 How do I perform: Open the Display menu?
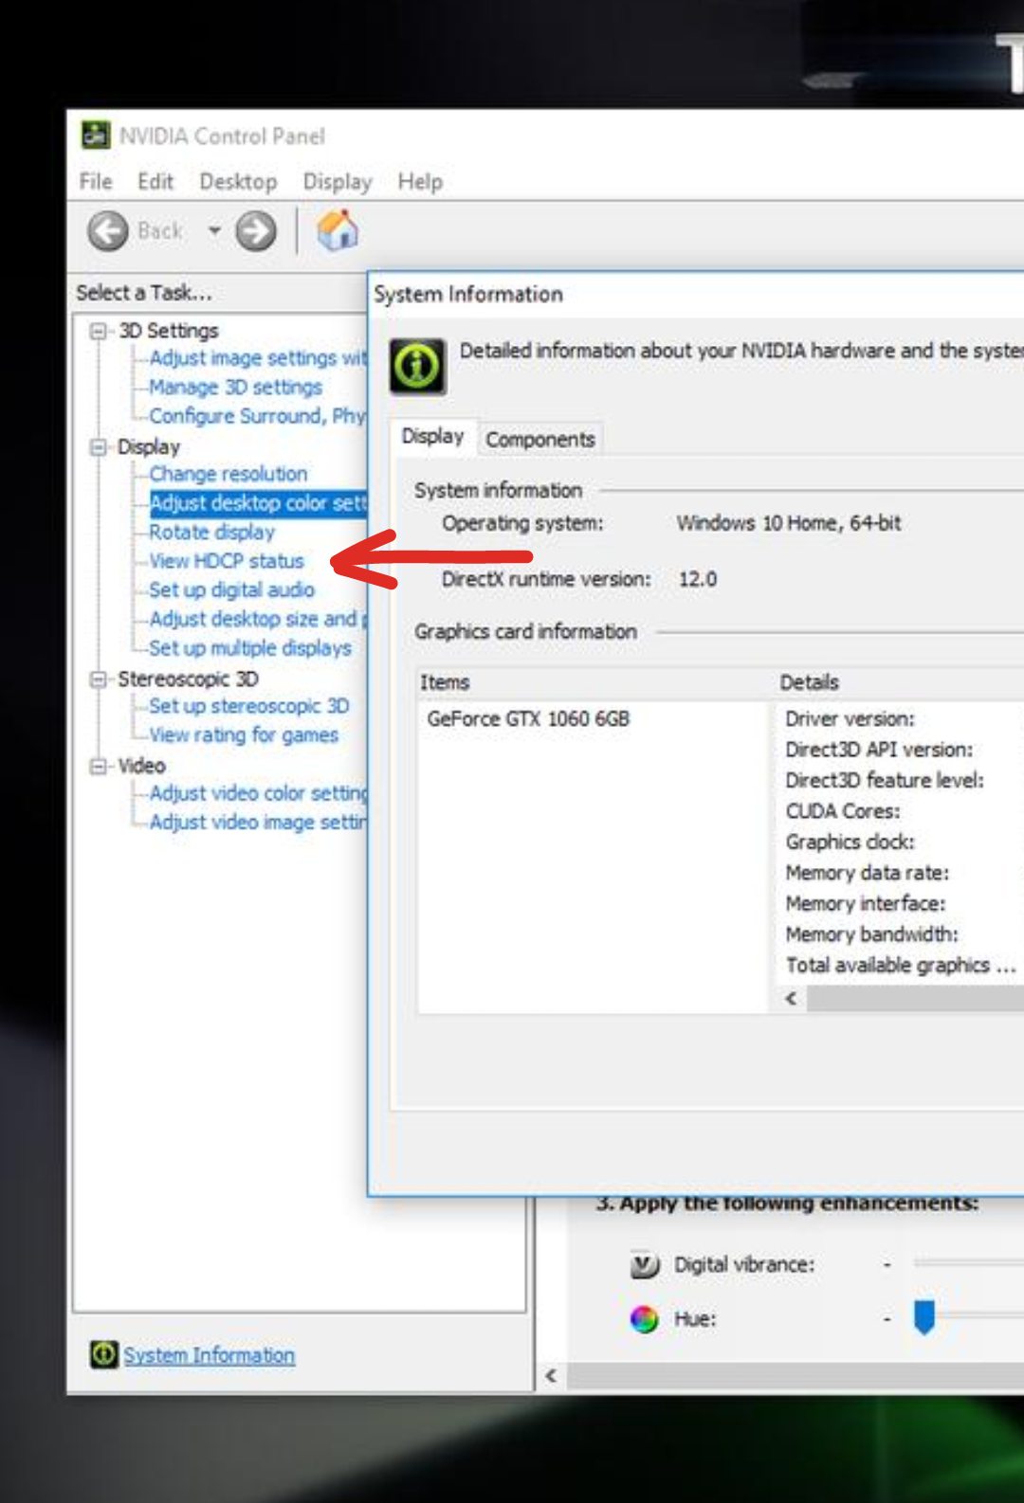tap(338, 181)
